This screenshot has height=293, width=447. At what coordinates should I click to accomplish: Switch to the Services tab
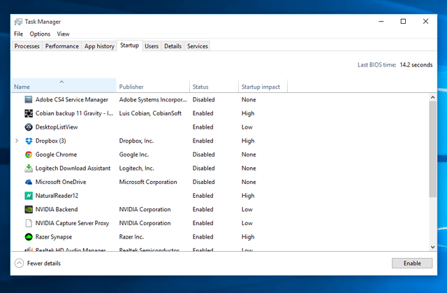pos(197,46)
